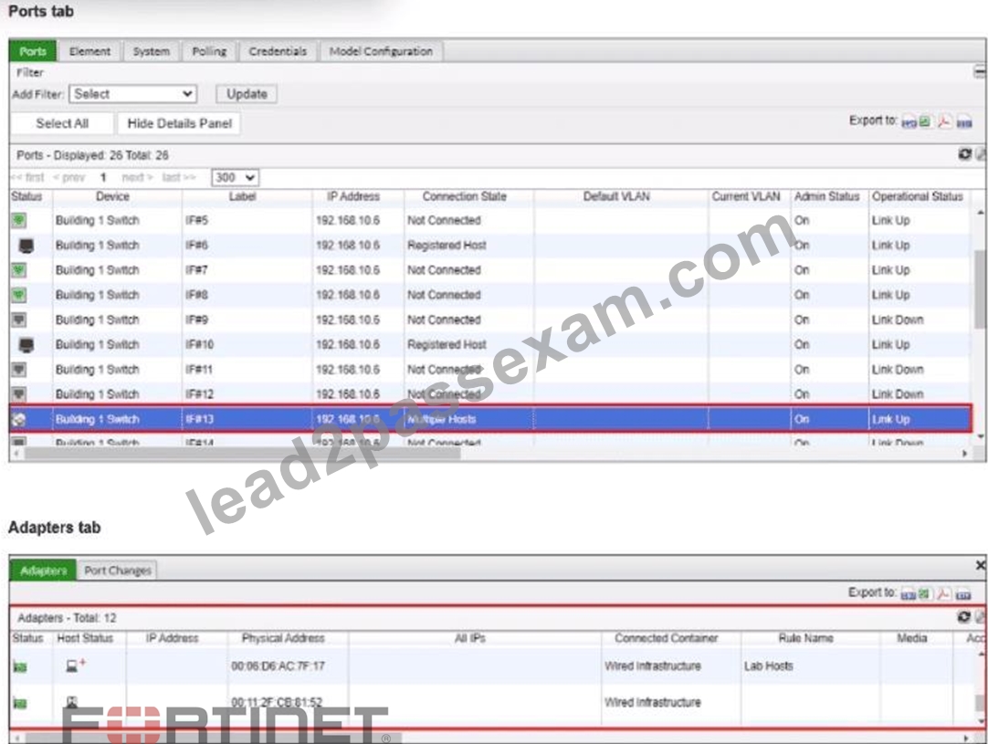
Task: Open the Model Configuration tab
Action: pyautogui.click(x=381, y=51)
